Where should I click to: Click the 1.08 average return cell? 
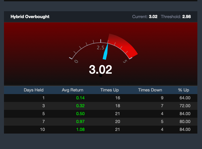pyautogui.click(x=80, y=129)
